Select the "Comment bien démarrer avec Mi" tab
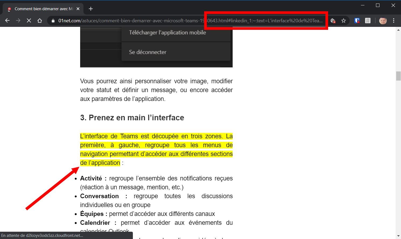Image resolution: width=401 pixels, height=239 pixels. tap(43, 9)
